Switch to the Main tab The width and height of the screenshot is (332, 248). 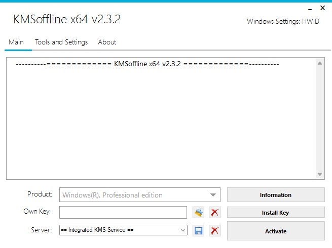(x=16, y=42)
